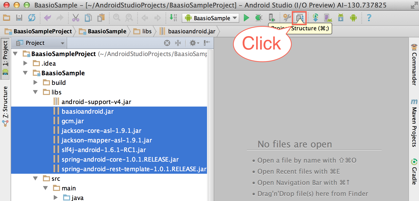The height and width of the screenshot is (201, 419).
Task: Click BaasioSampleProject breadcrumb
Action: [38, 31]
